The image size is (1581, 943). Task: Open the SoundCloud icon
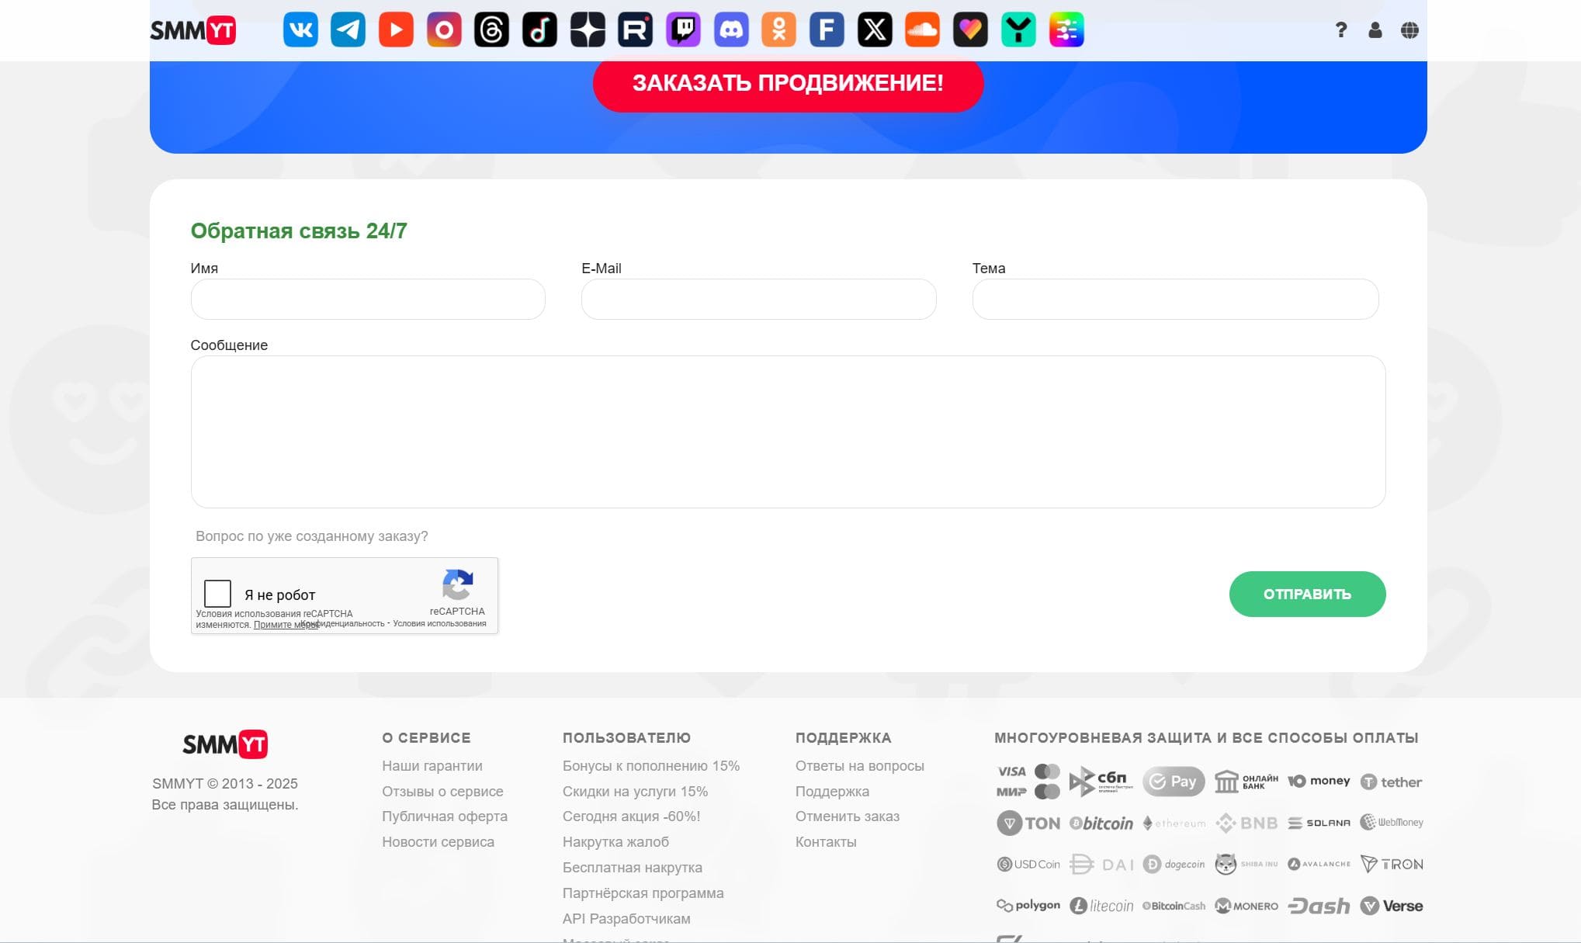[x=922, y=30]
